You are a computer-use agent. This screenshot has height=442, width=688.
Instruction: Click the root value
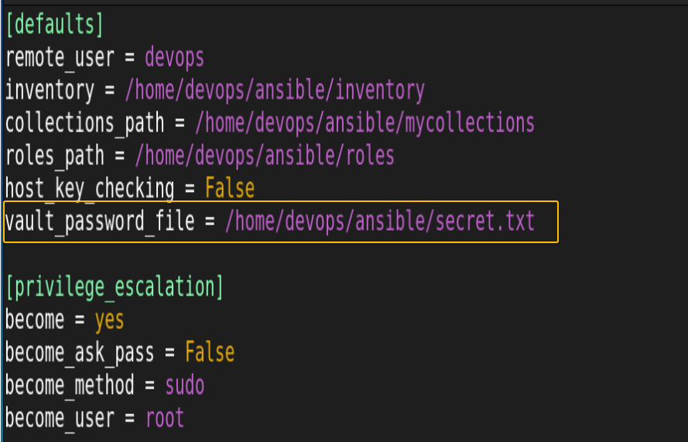pyautogui.click(x=165, y=418)
